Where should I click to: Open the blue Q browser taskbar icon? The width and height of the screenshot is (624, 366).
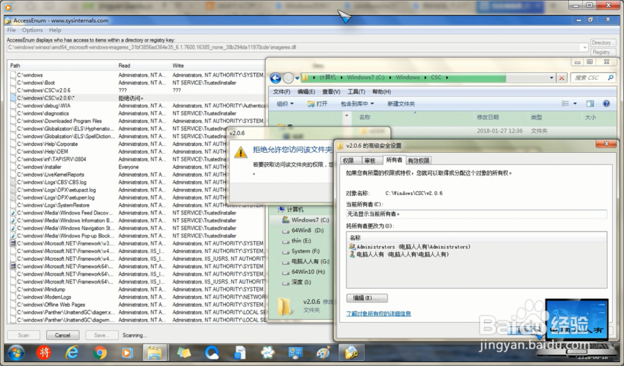(x=212, y=352)
